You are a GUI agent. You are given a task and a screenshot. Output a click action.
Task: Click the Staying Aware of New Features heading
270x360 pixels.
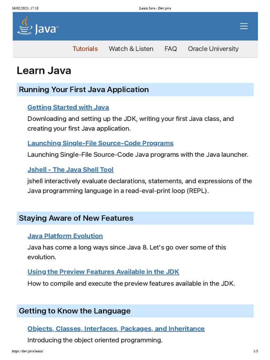pyautogui.click(x=76, y=218)
